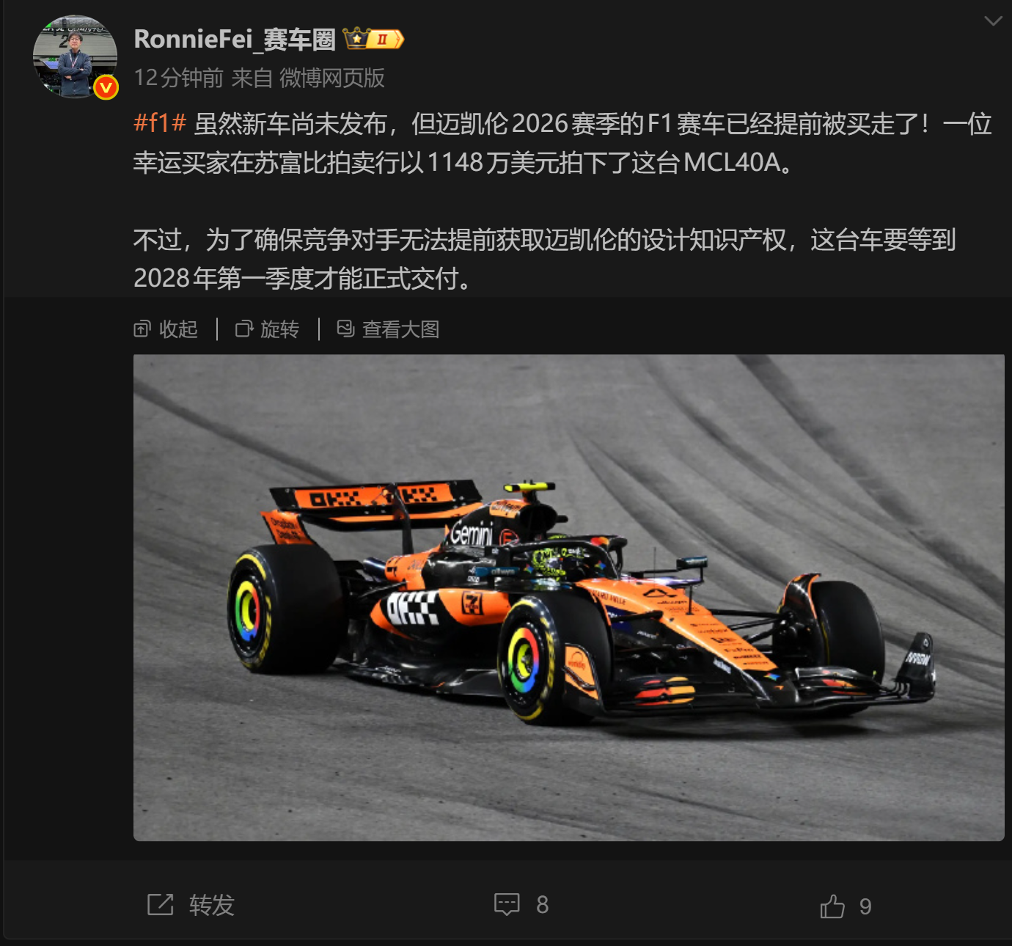Open the #f1# hashtag topic
The height and width of the screenshot is (946, 1012).
click(160, 123)
